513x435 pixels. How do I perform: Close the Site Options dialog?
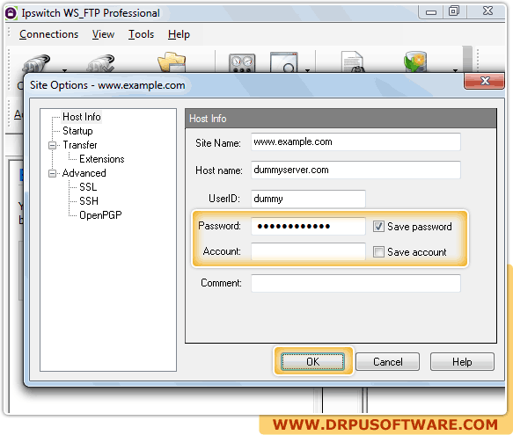tap(485, 81)
